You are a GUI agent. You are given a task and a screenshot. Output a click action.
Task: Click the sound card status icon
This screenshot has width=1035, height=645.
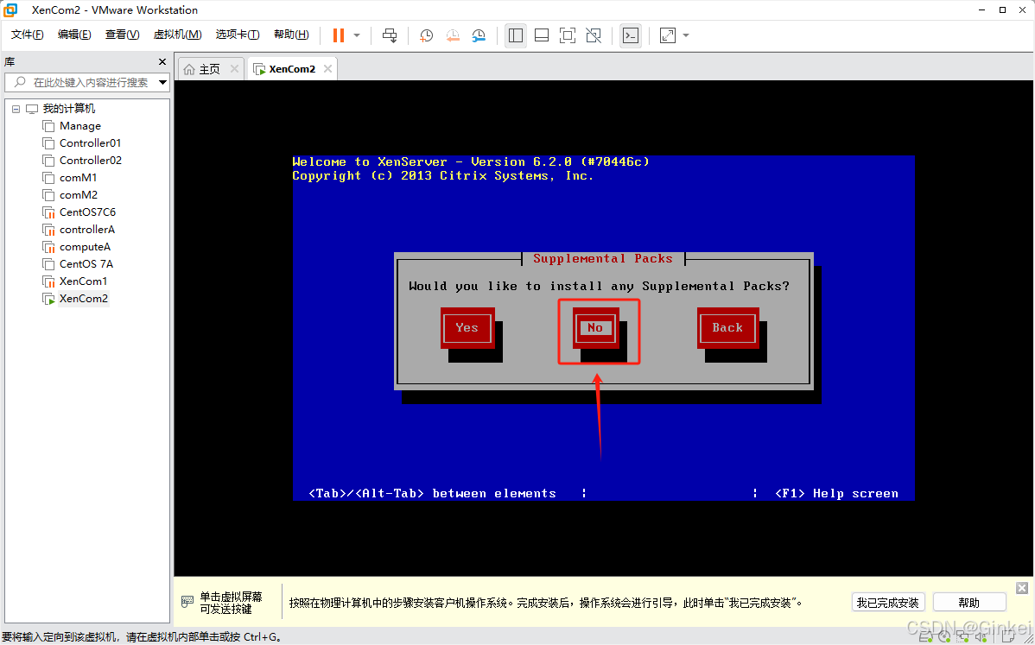tap(981, 637)
